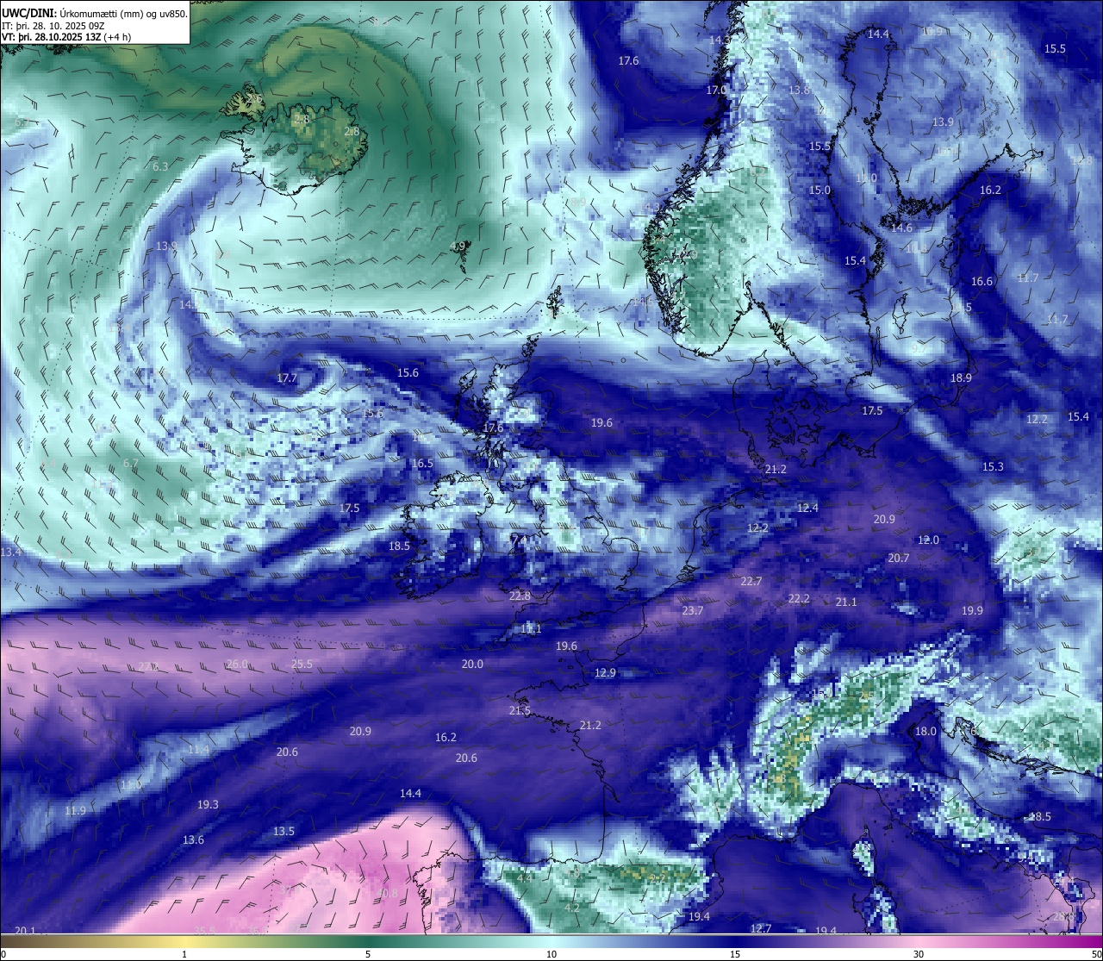
Task: Click the map value '13.8'
Action: [800, 90]
